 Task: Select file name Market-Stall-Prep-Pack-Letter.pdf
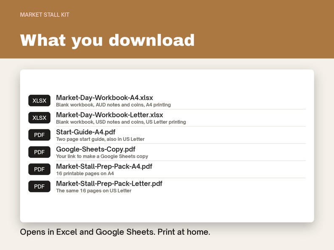[109, 184]
